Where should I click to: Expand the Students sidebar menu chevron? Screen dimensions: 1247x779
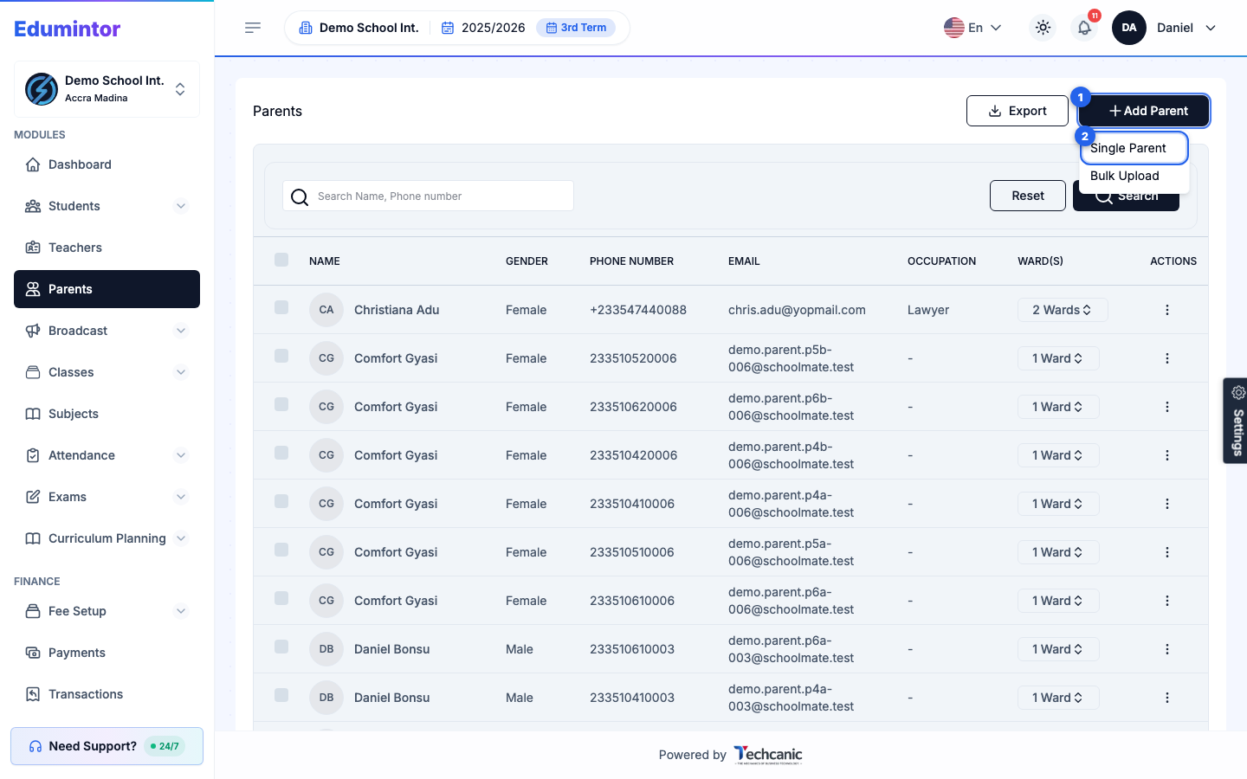tap(181, 206)
